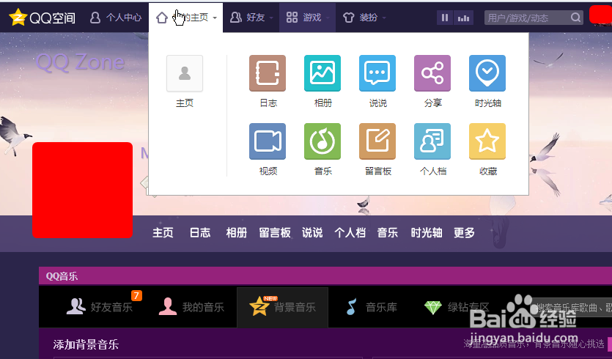612x359 pixels.
Task: Click the QQ音乐 header title
Action: pyautogui.click(x=62, y=276)
